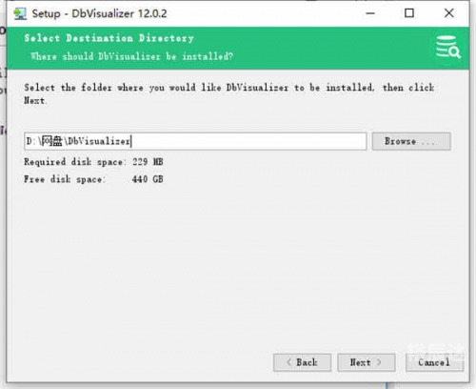Click the Setup installer icon in title bar
Viewport: 476px width, 389px height.
coord(20,13)
